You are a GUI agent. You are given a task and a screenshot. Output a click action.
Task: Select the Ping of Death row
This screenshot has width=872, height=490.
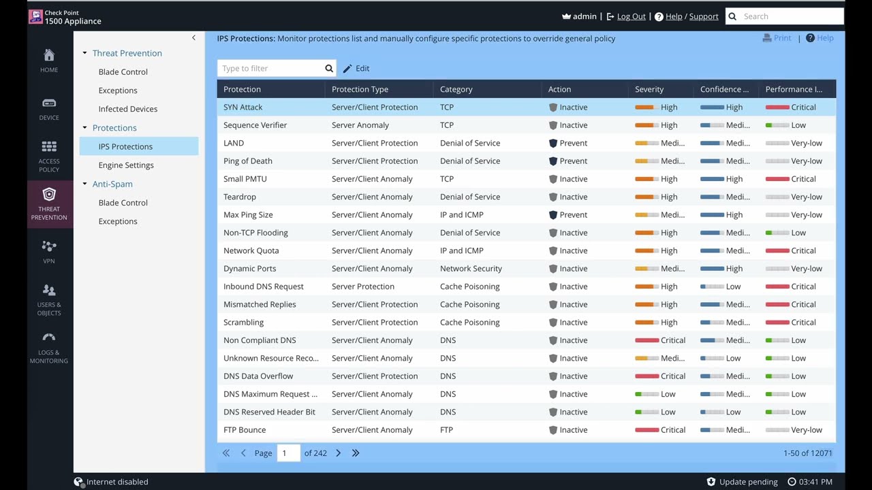click(527, 161)
